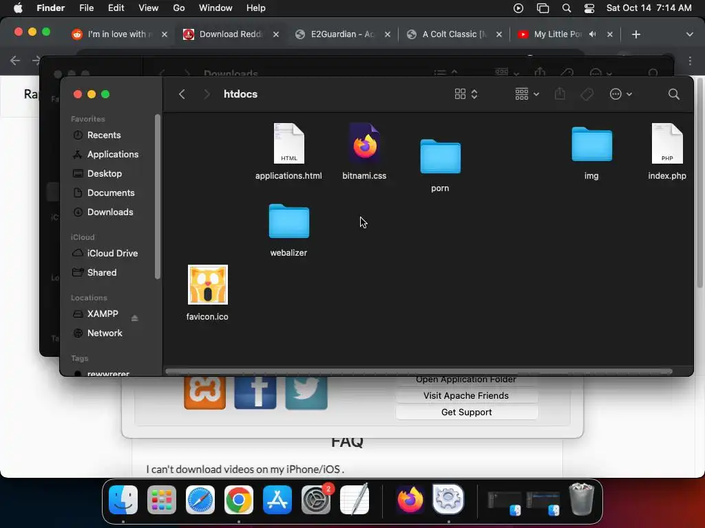Screen dimensions: 705x528
Task: Click the horizontal scrollbar in htdocs window
Action: 419,371
